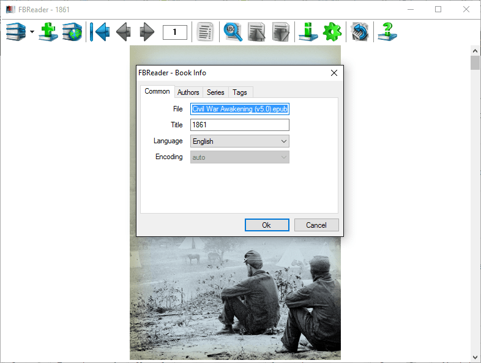This screenshot has width=481, height=363.
Task: Open the Tags tab
Action: point(240,92)
